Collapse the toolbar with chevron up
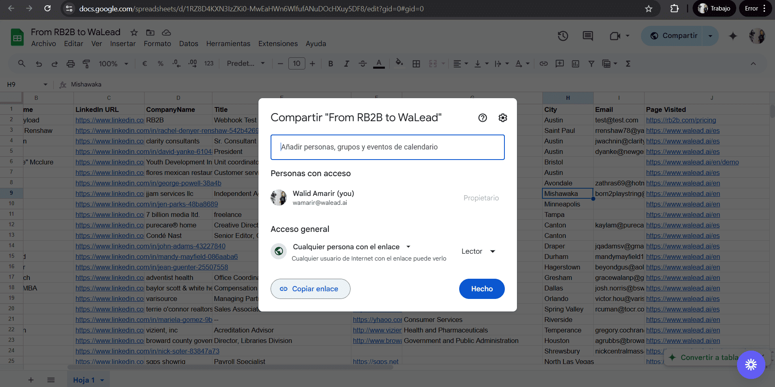Viewport: 775px width, 387px height. click(753, 63)
